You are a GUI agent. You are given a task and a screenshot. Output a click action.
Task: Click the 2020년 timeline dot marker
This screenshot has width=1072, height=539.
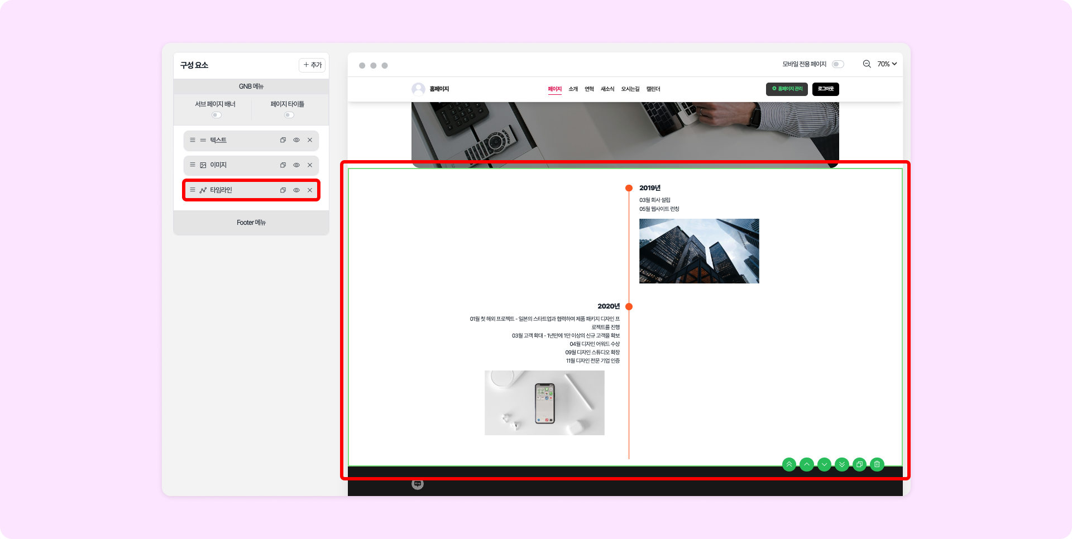coord(629,306)
